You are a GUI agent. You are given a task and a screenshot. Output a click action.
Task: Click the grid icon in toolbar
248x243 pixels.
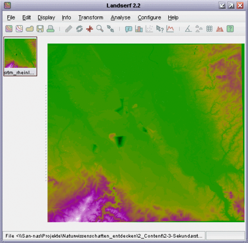(x=210, y=29)
